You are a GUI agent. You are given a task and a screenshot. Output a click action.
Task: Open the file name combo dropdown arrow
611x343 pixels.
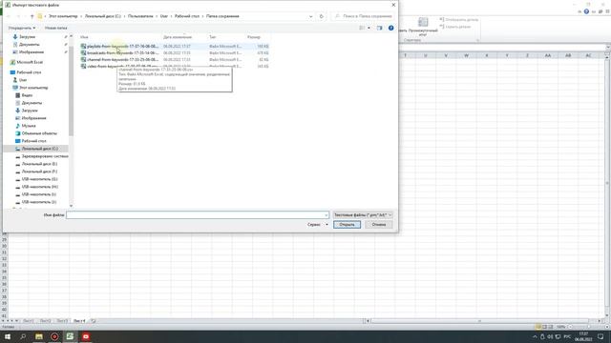tap(327, 215)
